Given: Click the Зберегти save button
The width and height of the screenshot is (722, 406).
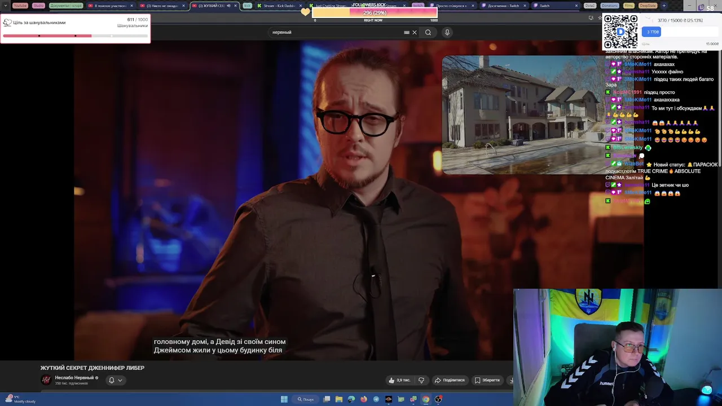Looking at the screenshot, I should 487,380.
